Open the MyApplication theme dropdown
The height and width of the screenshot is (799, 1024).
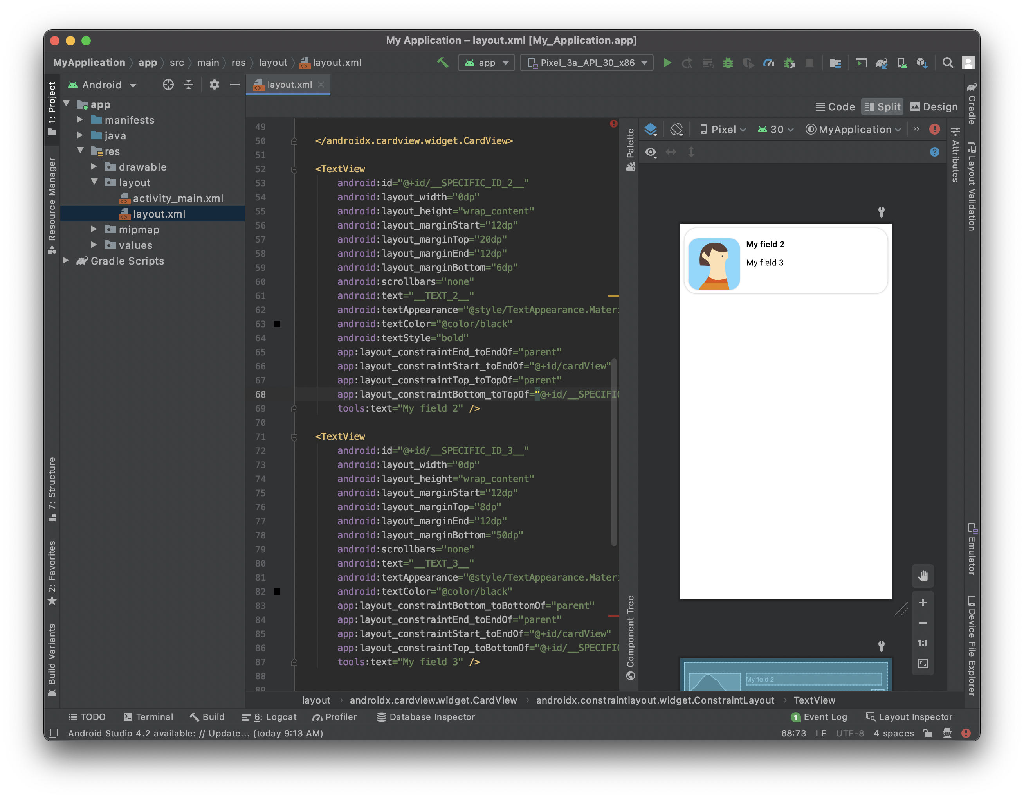coord(853,130)
